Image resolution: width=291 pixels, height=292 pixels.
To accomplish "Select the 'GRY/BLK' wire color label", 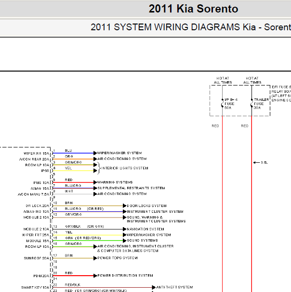I will 73,227.
